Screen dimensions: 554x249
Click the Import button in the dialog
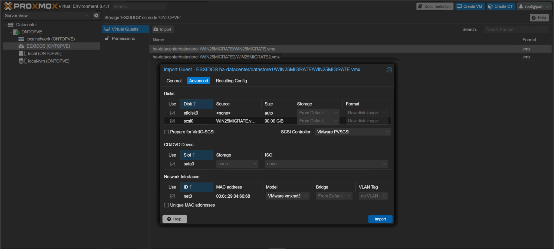pos(380,219)
